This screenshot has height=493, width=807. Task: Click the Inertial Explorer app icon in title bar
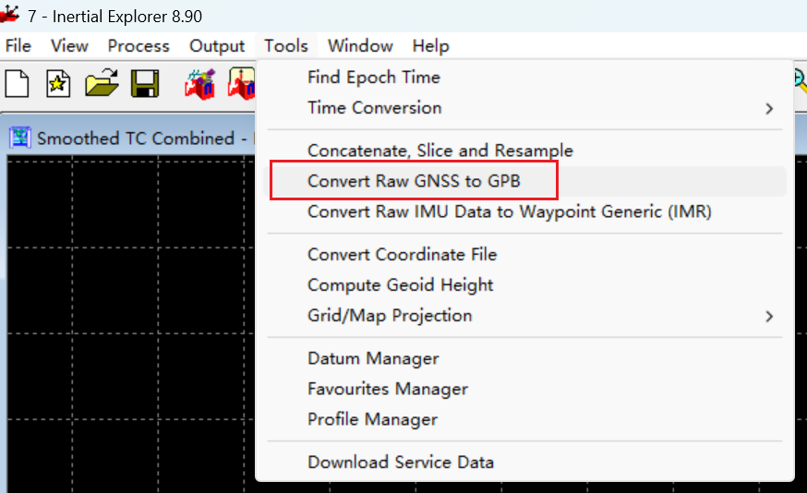tap(10, 15)
